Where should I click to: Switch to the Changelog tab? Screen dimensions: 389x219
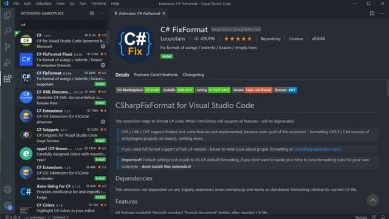pyautogui.click(x=193, y=75)
